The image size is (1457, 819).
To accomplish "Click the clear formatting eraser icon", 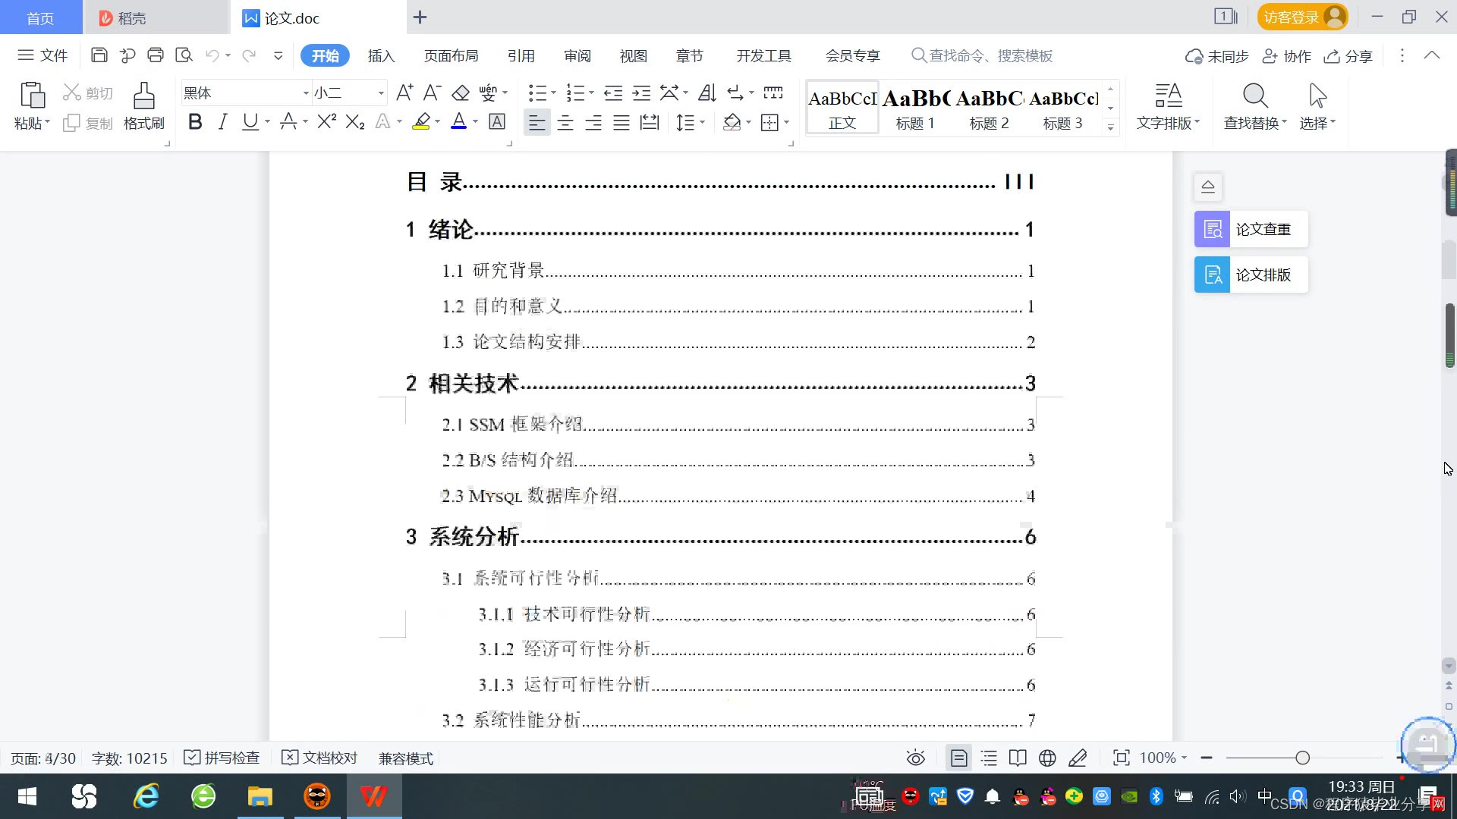I will pyautogui.click(x=461, y=93).
